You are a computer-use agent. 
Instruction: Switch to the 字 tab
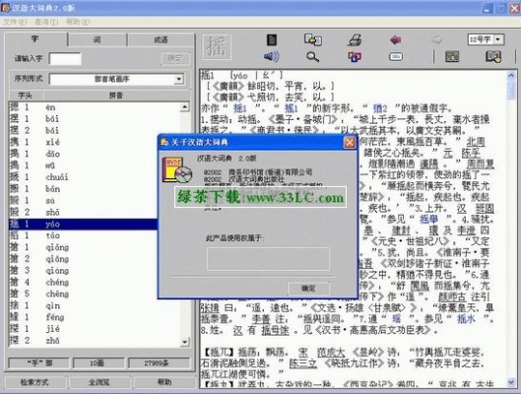[x=35, y=39]
